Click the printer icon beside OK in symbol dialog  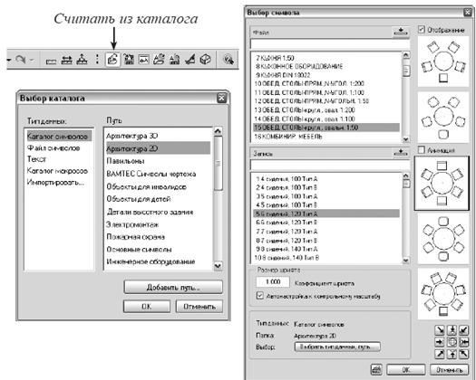tap(376, 369)
